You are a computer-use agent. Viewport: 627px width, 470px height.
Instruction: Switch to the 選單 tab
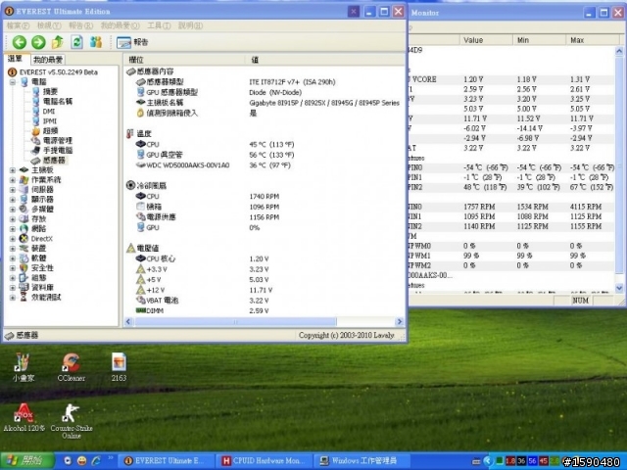click(16, 59)
